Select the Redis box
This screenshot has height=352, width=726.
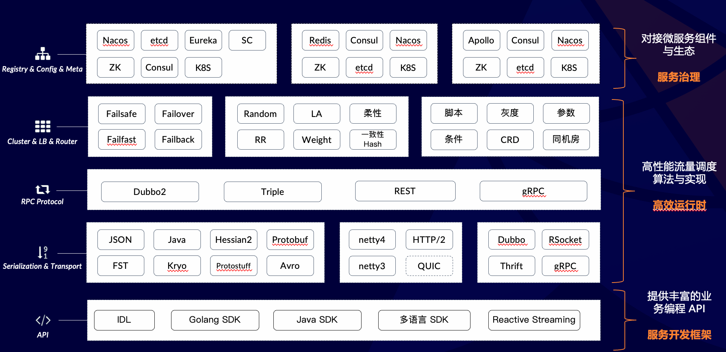click(x=320, y=40)
